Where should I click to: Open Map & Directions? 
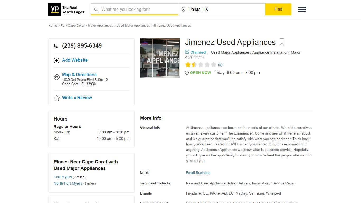point(79,75)
